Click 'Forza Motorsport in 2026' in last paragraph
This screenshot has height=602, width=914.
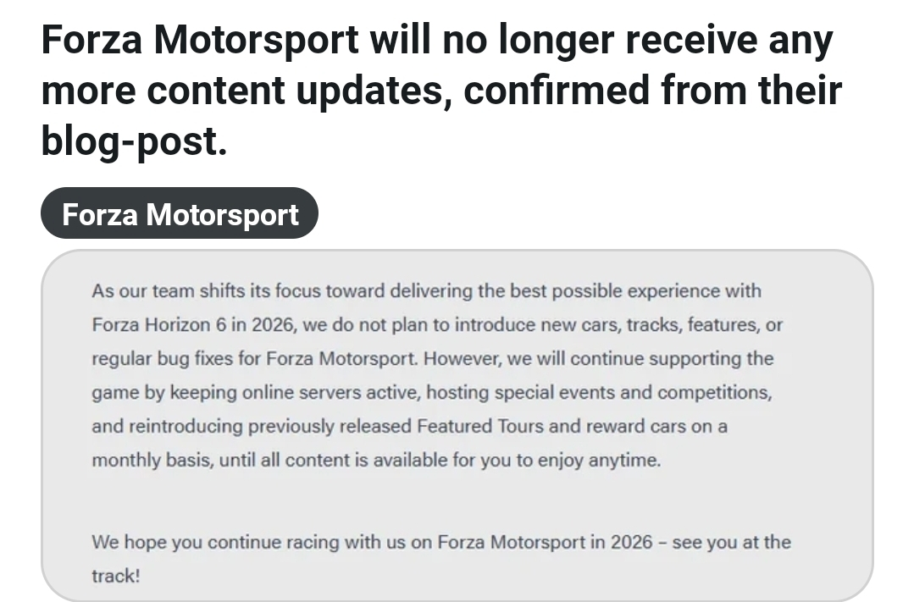pos(545,542)
